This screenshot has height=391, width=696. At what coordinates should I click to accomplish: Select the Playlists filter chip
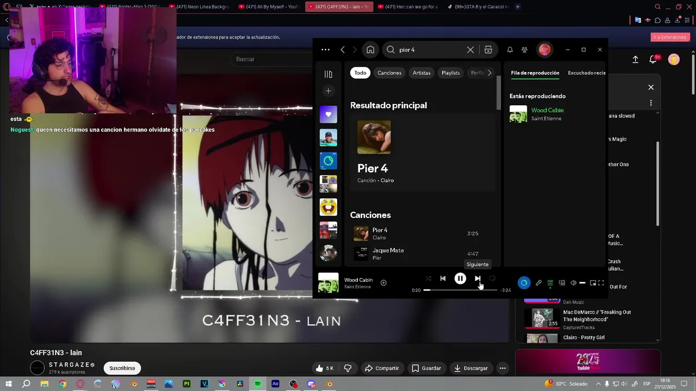pos(451,73)
